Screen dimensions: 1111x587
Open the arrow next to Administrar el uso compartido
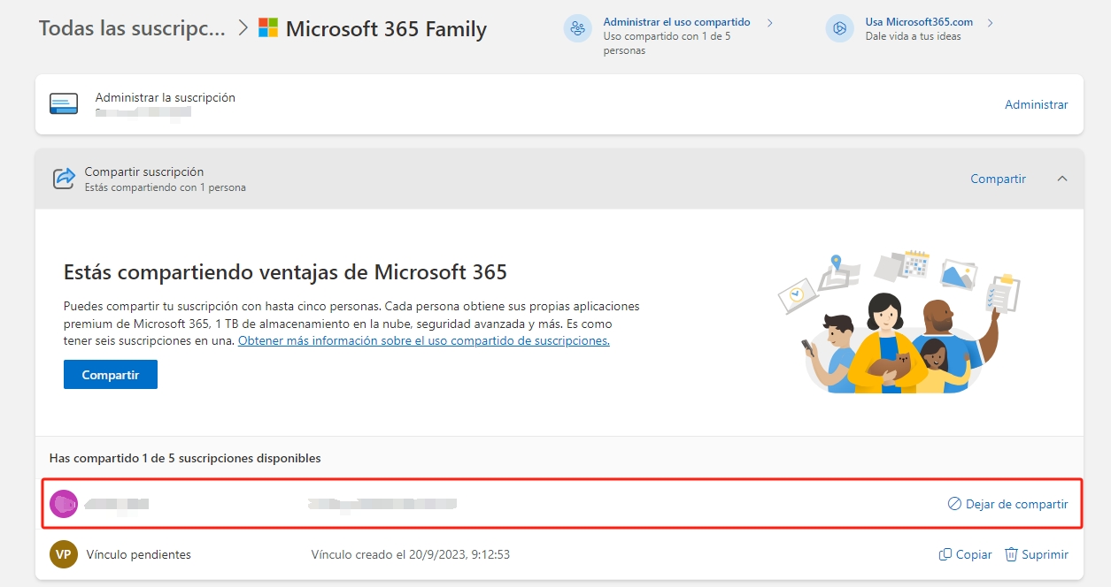pos(770,22)
